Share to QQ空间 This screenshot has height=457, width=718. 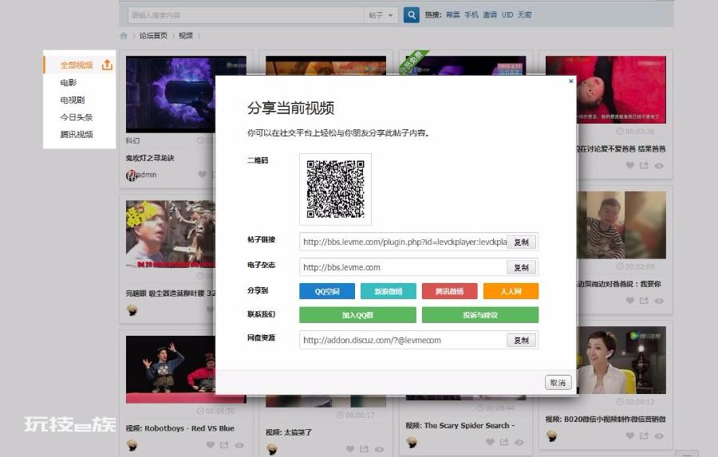(327, 291)
